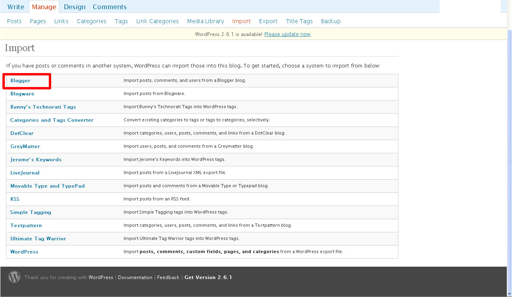This screenshot has width=512, height=297.
Task: Select the Blogware importer
Action: 22,94
